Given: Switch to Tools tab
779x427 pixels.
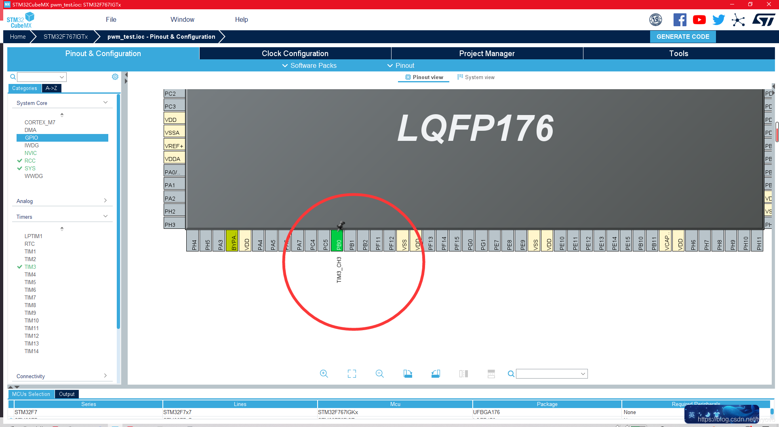Looking at the screenshot, I should point(679,53).
